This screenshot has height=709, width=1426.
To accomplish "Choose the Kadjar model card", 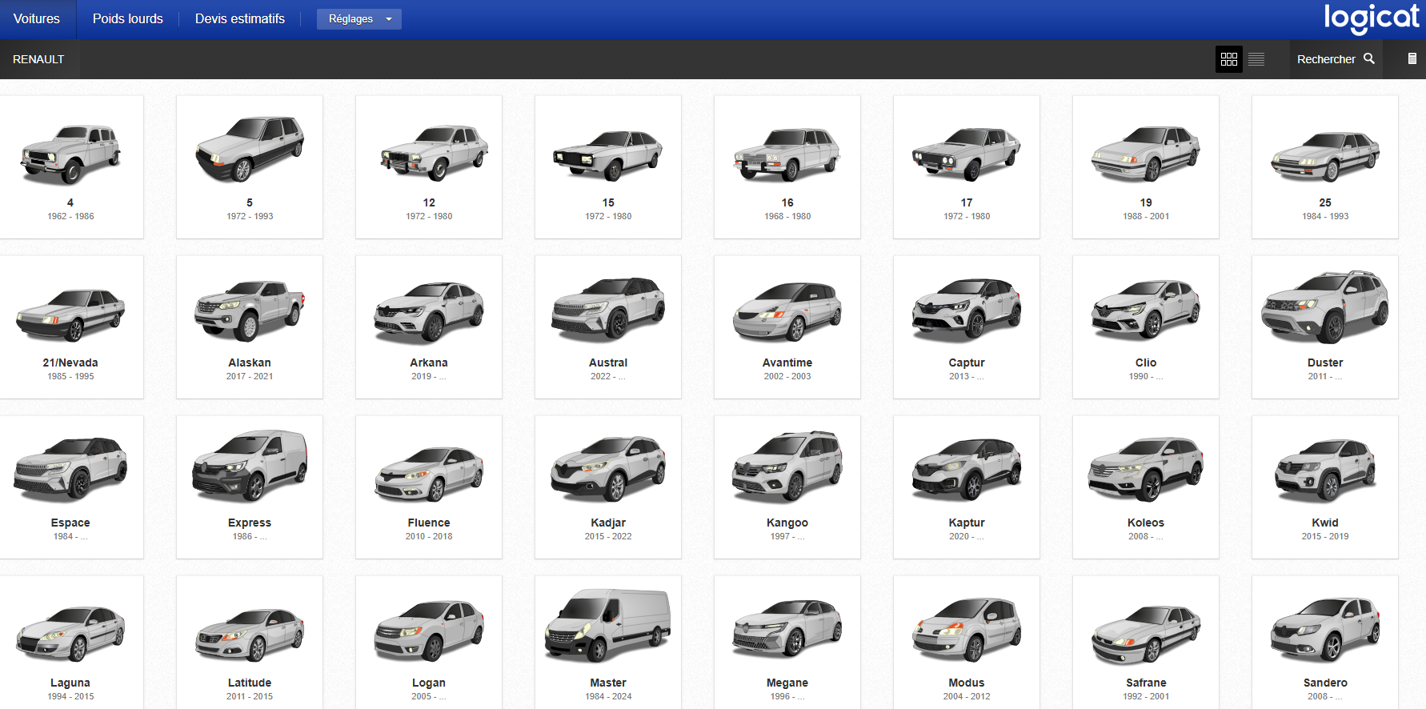I will click(x=608, y=487).
